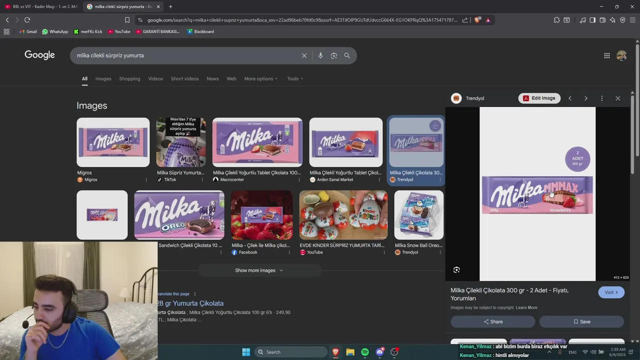Click the Google logo
Image resolution: width=640 pixels, height=360 pixels.
39,55
